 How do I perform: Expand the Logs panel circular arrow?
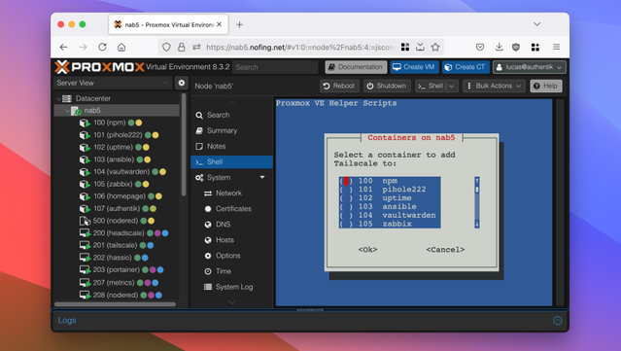pos(557,320)
